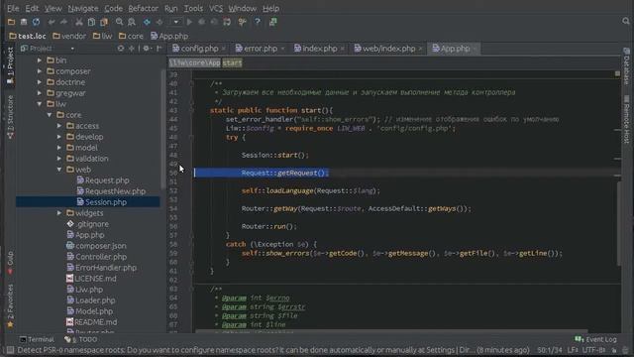Select RequestNew.php in project tree
Viewport: 634px width, 357px height.
(111, 191)
